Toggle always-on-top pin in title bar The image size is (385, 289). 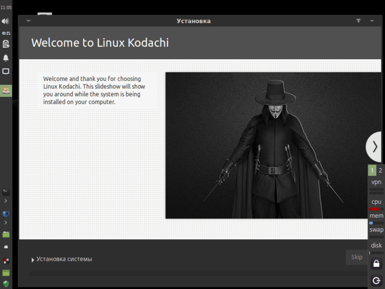coord(358,21)
